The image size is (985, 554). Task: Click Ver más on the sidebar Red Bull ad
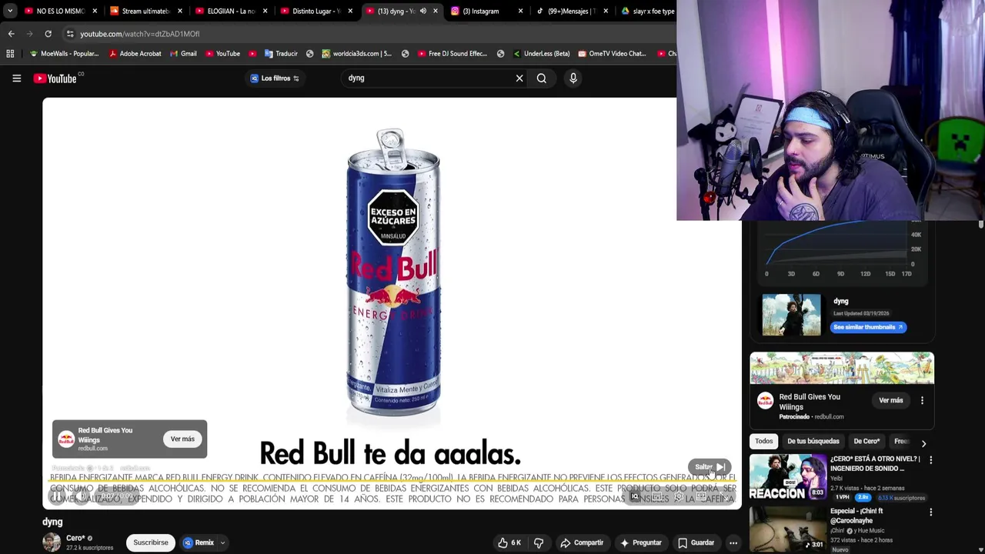pyautogui.click(x=891, y=400)
